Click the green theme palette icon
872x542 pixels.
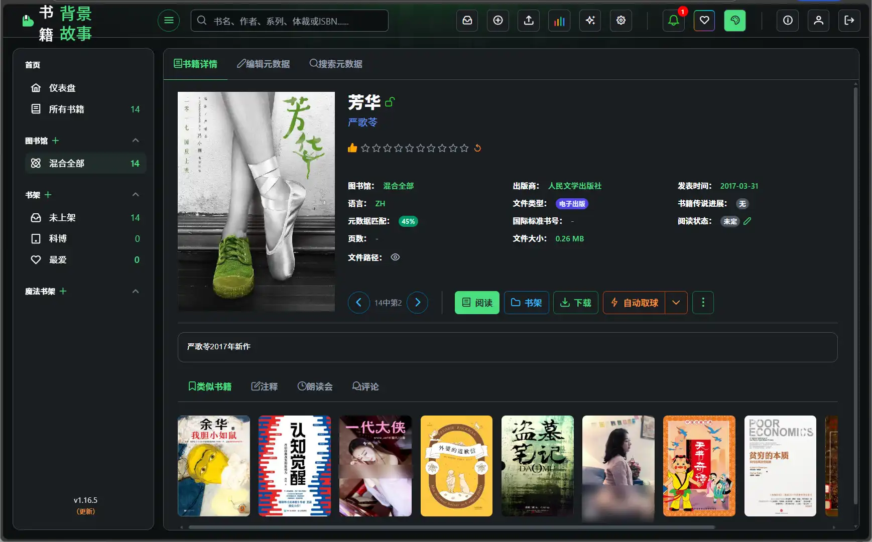coord(734,21)
